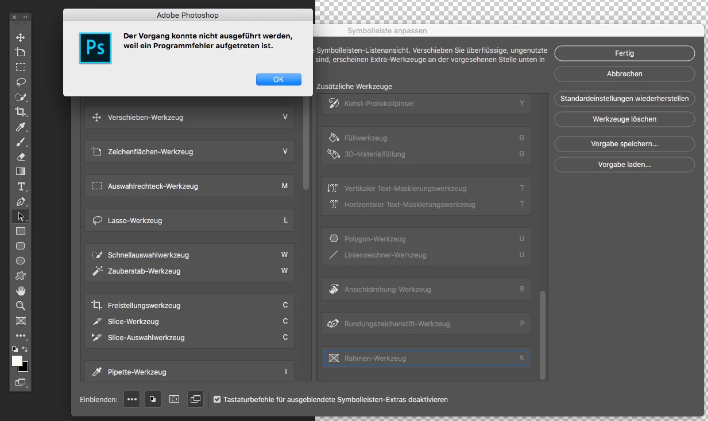Switch foreground and background colors arrow icon
This screenshot has width=708, height=421.
pyautogui.click(x=25, y=349)
